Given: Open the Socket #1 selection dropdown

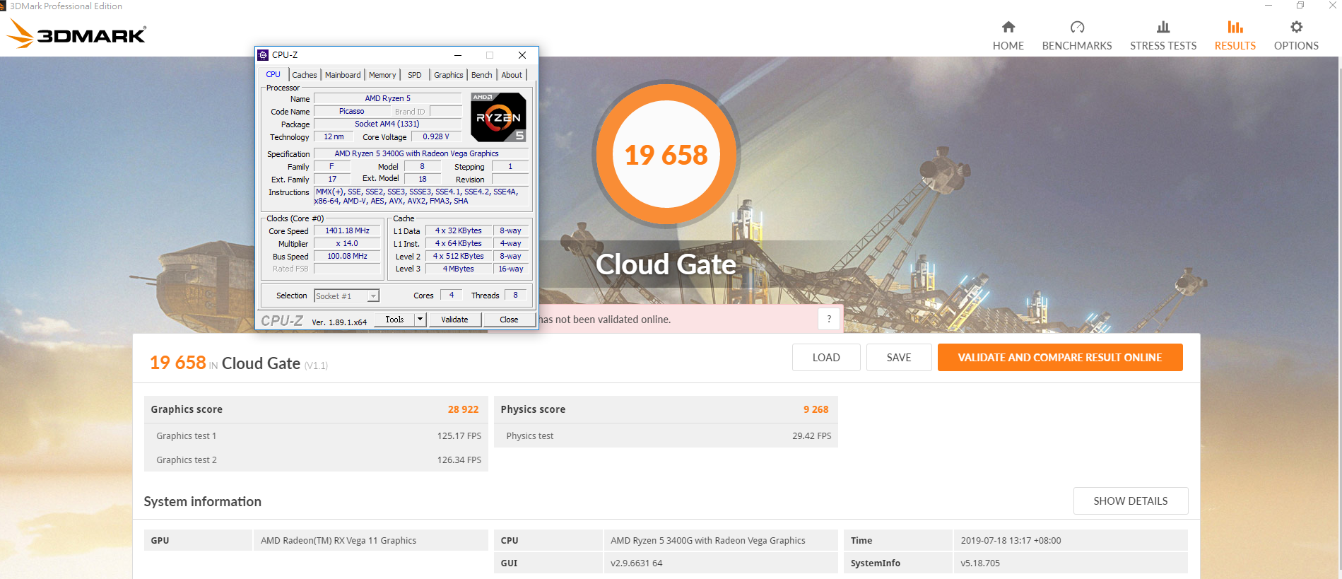Looking at the screenshot, I should 347,296.
